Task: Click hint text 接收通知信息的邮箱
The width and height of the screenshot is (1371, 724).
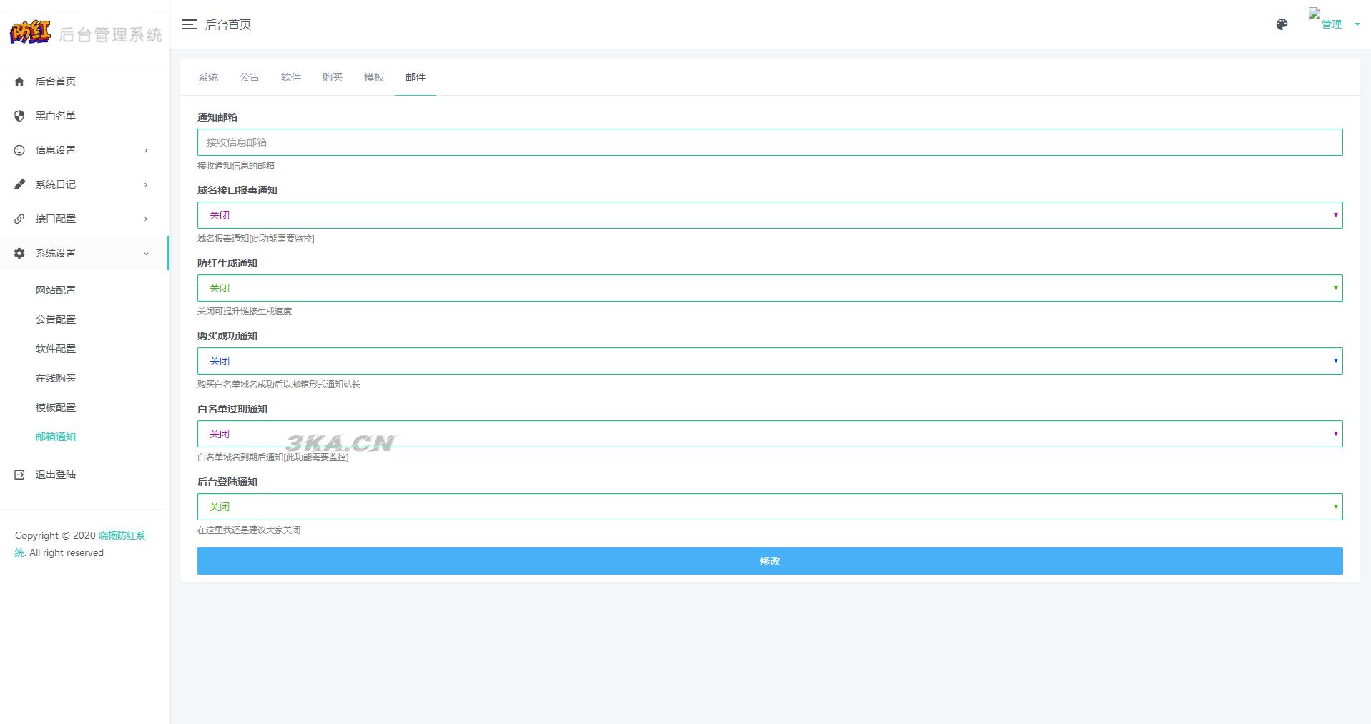Action: (236, 166)
